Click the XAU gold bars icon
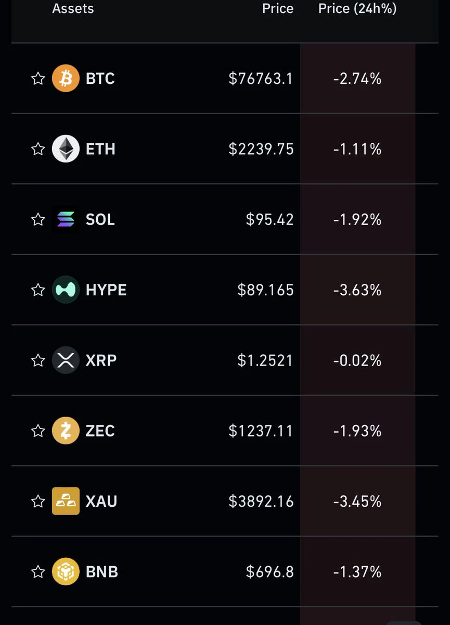The height and width of the screenshot is (625, 450). click(66, 501)
